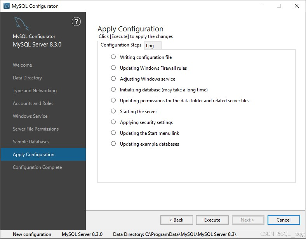Image resolution: width=306 pixels, height=239 pixels.
Task: Click the MySQL Configurator title bar icon
Action: point(7,6)
